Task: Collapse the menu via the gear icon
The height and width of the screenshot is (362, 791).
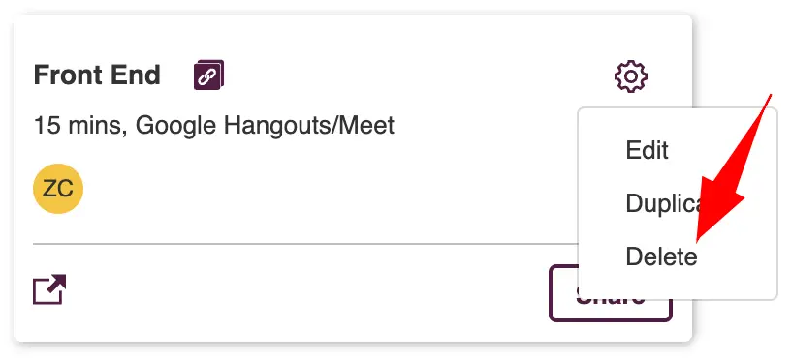Action: pyautogui.click(x=631, y=76)
